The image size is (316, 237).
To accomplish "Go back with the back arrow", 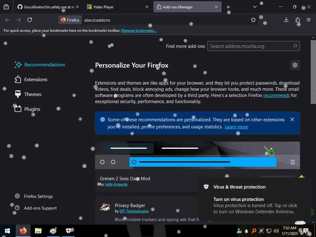I will [x=7, y=20].
